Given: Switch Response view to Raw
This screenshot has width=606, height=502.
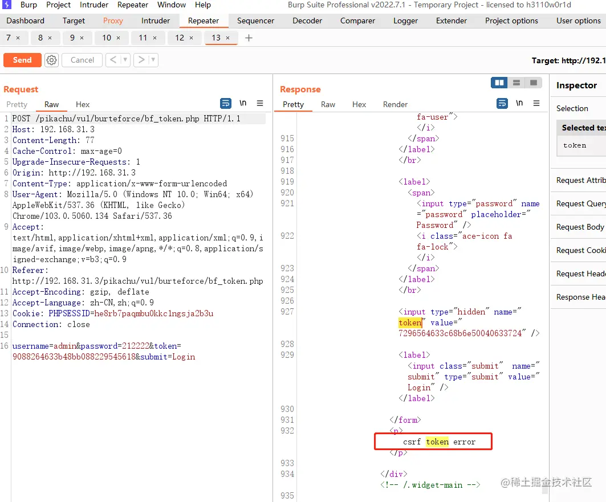Looking at the screenshot, I should [328, 104].
